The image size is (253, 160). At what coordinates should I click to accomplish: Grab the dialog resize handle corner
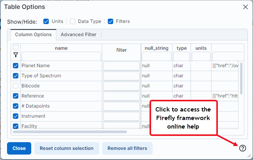[x=249, y=156]
